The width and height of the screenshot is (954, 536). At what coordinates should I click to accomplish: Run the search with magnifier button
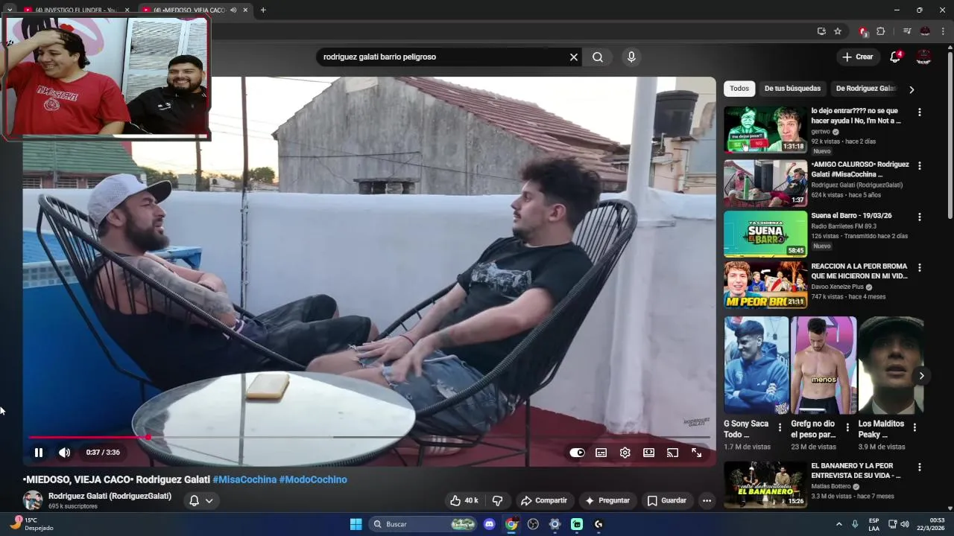pyautogui.click(x=598, y=57)
